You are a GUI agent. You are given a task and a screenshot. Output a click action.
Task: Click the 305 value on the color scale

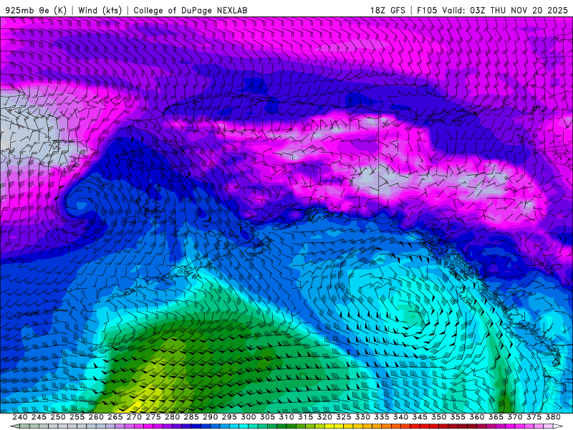point(267,417)
